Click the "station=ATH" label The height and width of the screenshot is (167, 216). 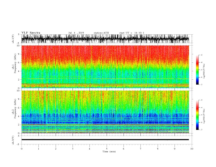[101, 33]
